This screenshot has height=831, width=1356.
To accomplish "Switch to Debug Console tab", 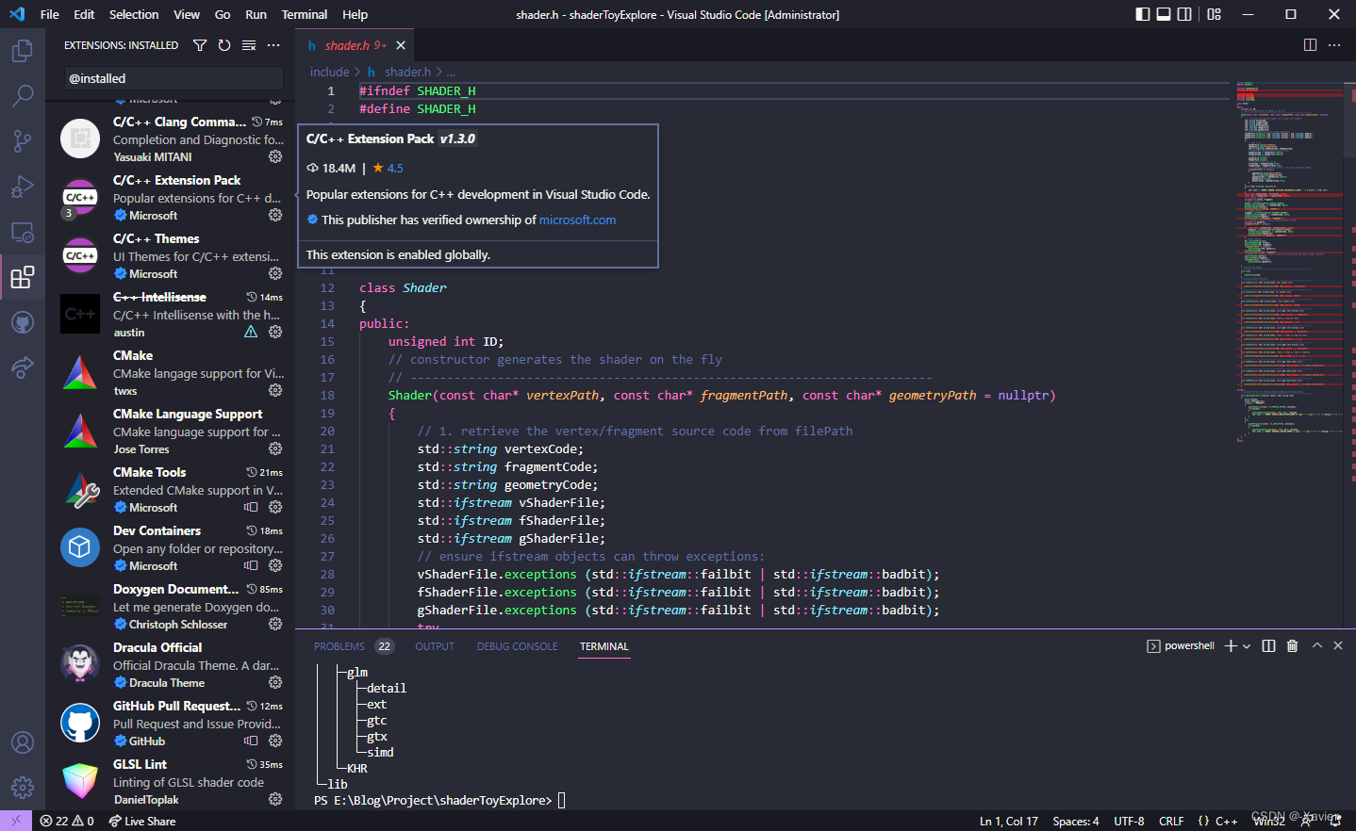I will tap(517, 646).
